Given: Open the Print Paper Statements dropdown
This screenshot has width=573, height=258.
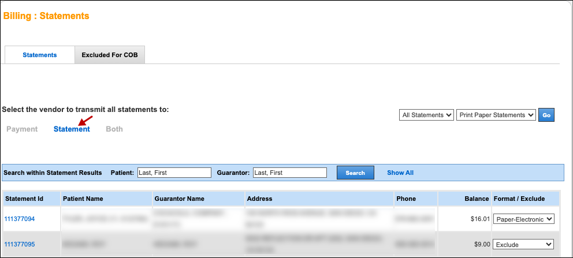Looking at the screenshot, I should 496,115.
